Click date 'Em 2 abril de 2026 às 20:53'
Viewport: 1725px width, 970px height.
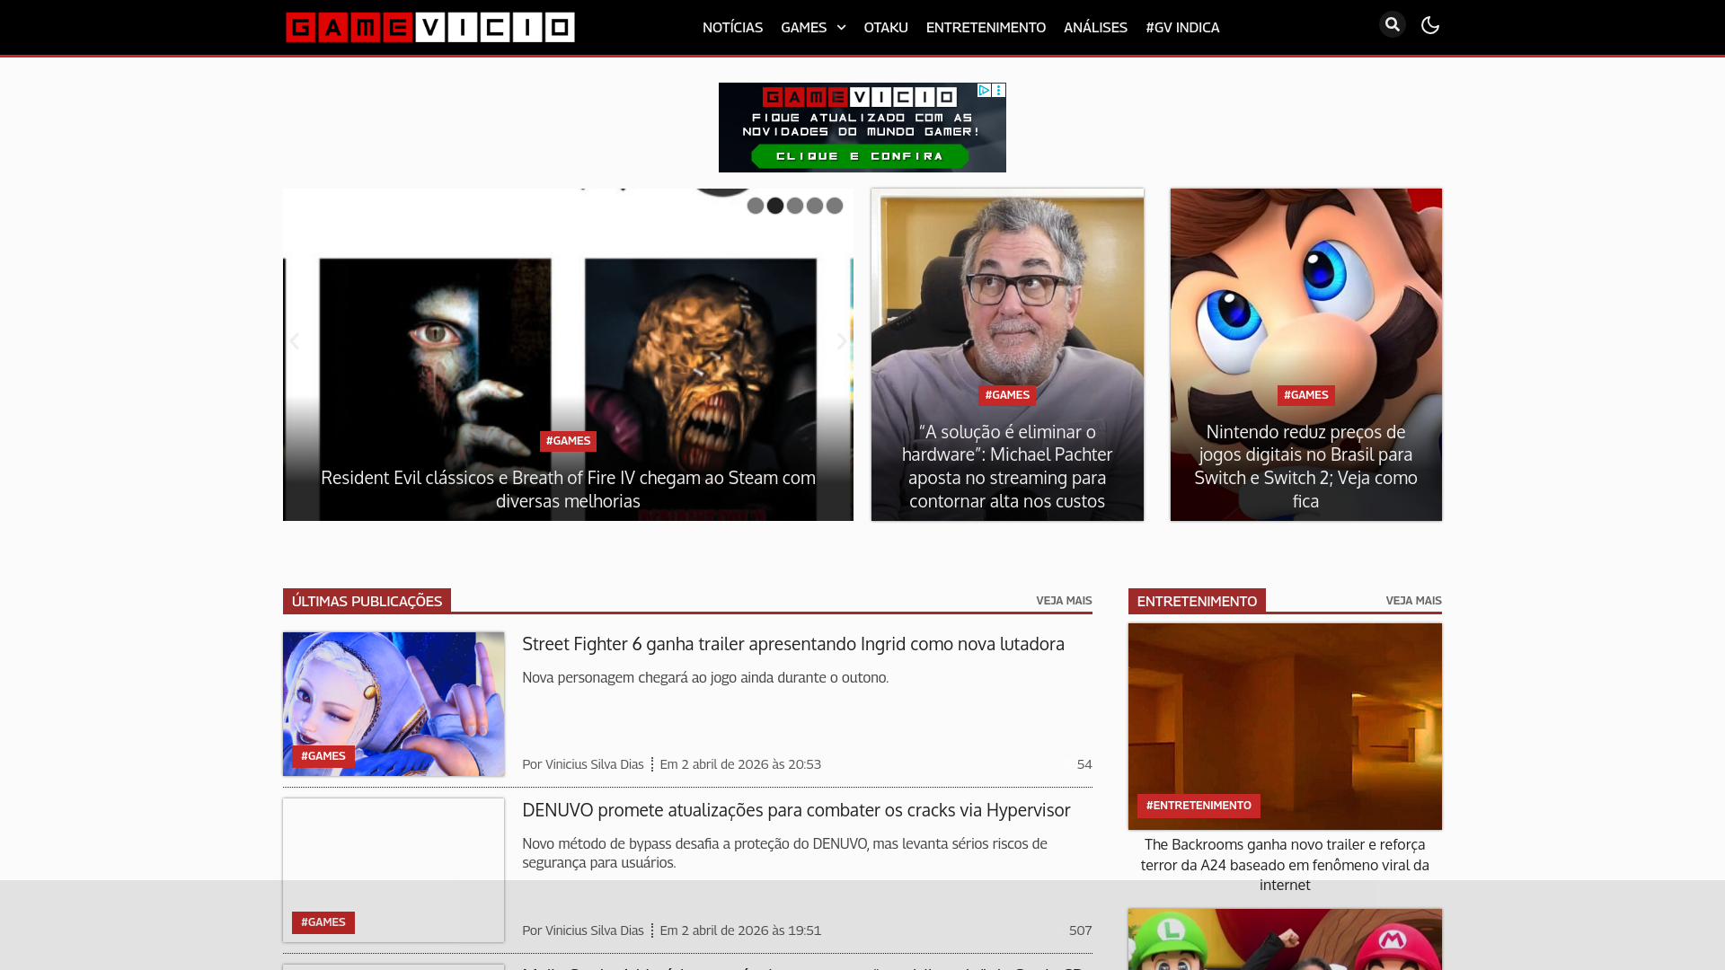[x=740, y=764]
